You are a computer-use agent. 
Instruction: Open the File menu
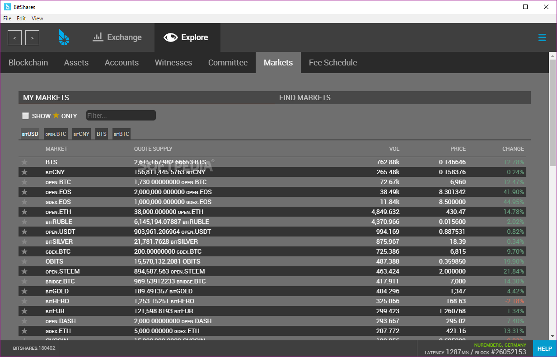coord(7,19)
